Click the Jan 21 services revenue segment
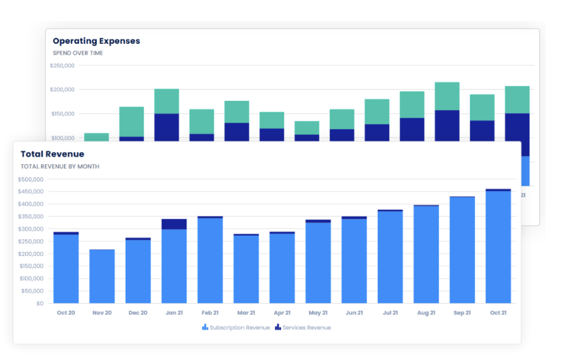 point(174,224)
